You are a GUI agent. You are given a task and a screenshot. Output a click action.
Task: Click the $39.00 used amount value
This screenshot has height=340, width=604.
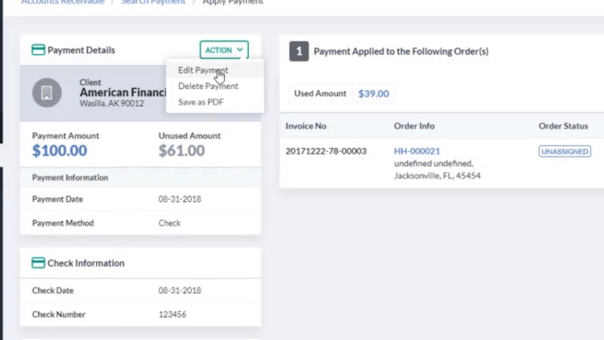coord(373,93)
